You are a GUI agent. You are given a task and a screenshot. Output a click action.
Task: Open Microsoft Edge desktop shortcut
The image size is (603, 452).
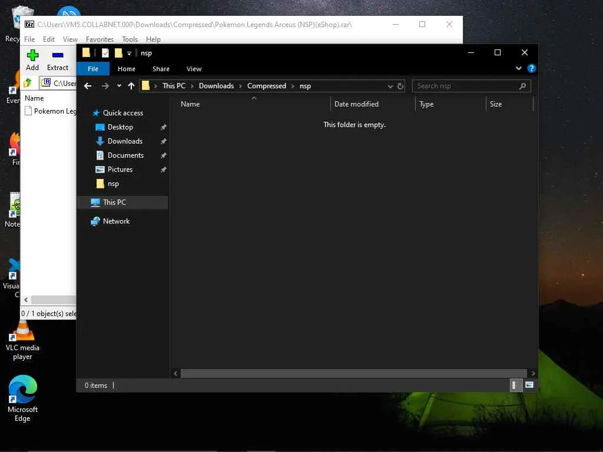[x=22, y=398]
